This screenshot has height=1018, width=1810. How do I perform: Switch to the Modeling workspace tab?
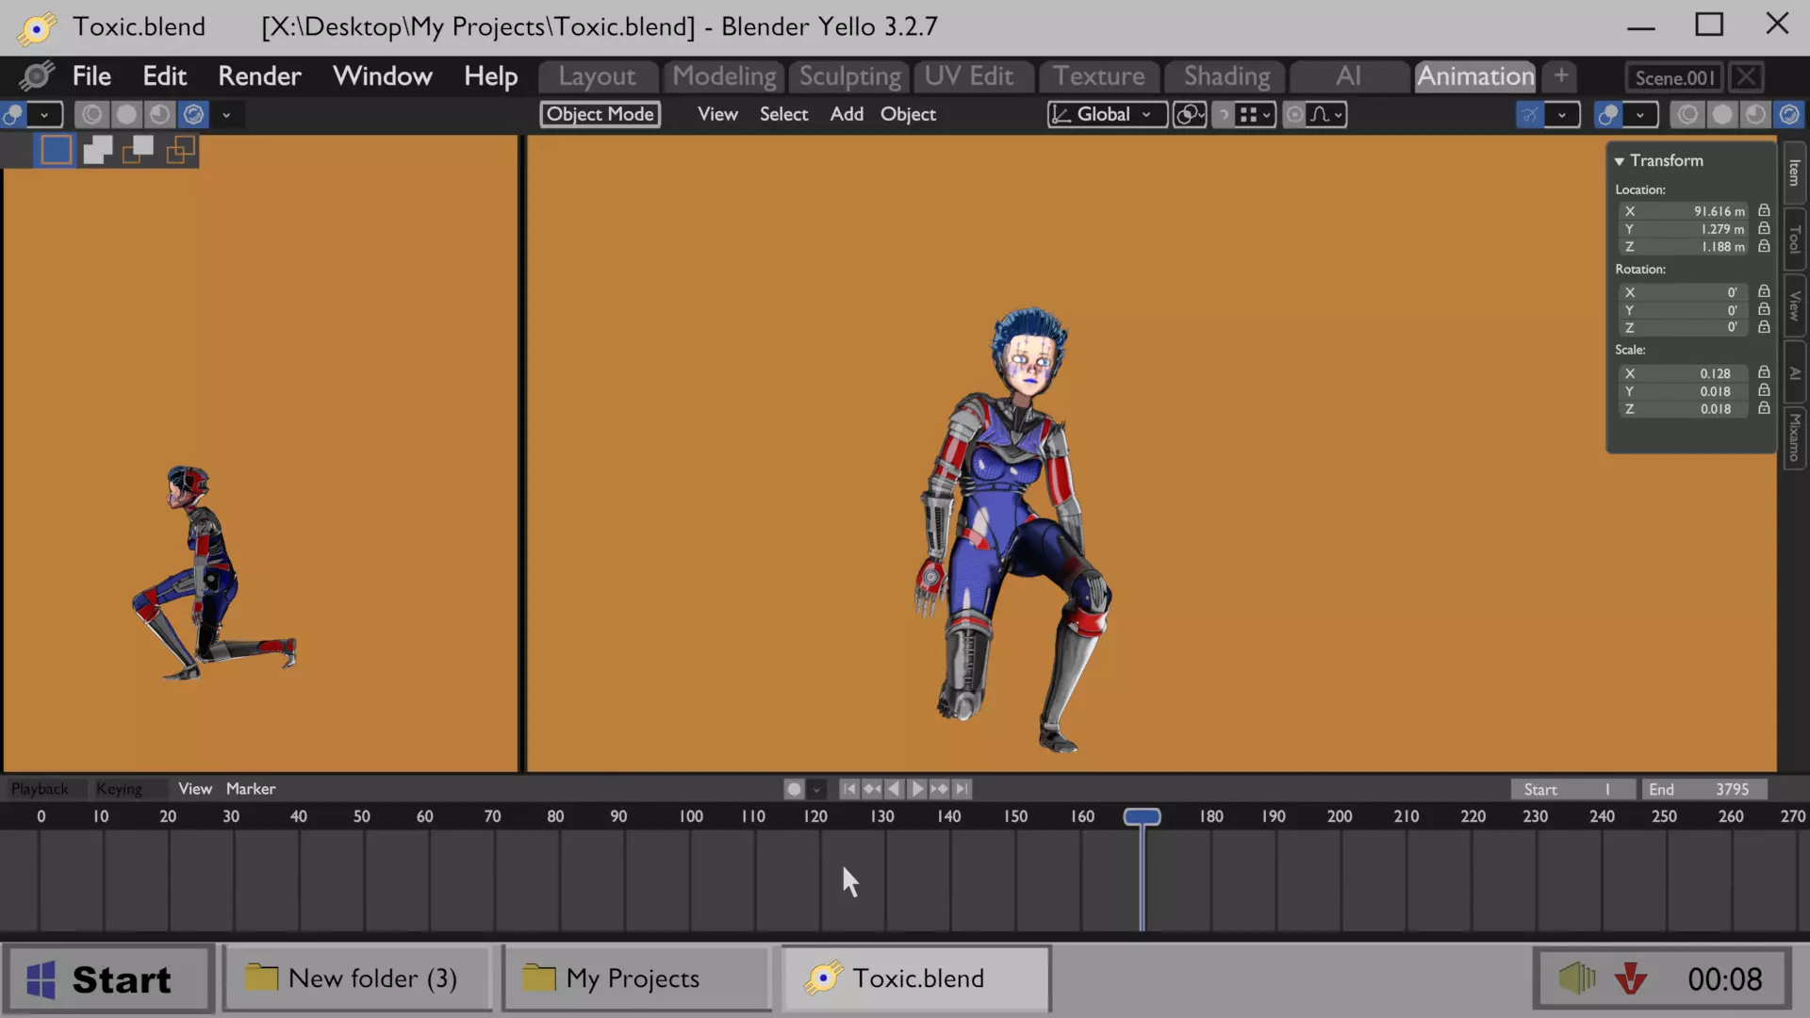point(724,76)
